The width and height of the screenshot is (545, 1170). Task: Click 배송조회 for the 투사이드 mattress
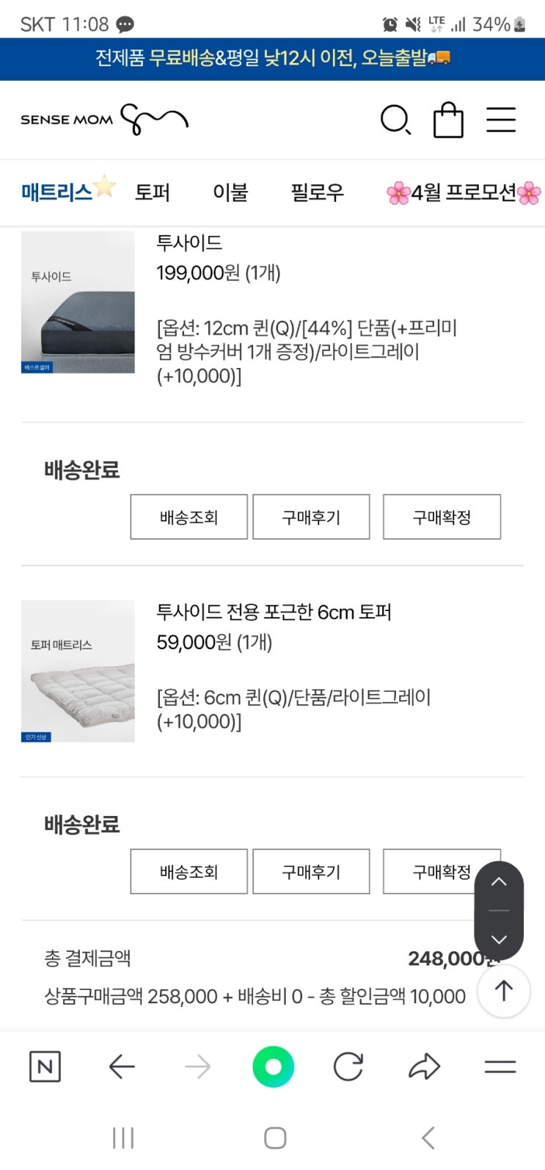pyautogui.click(x=189, y=517)
